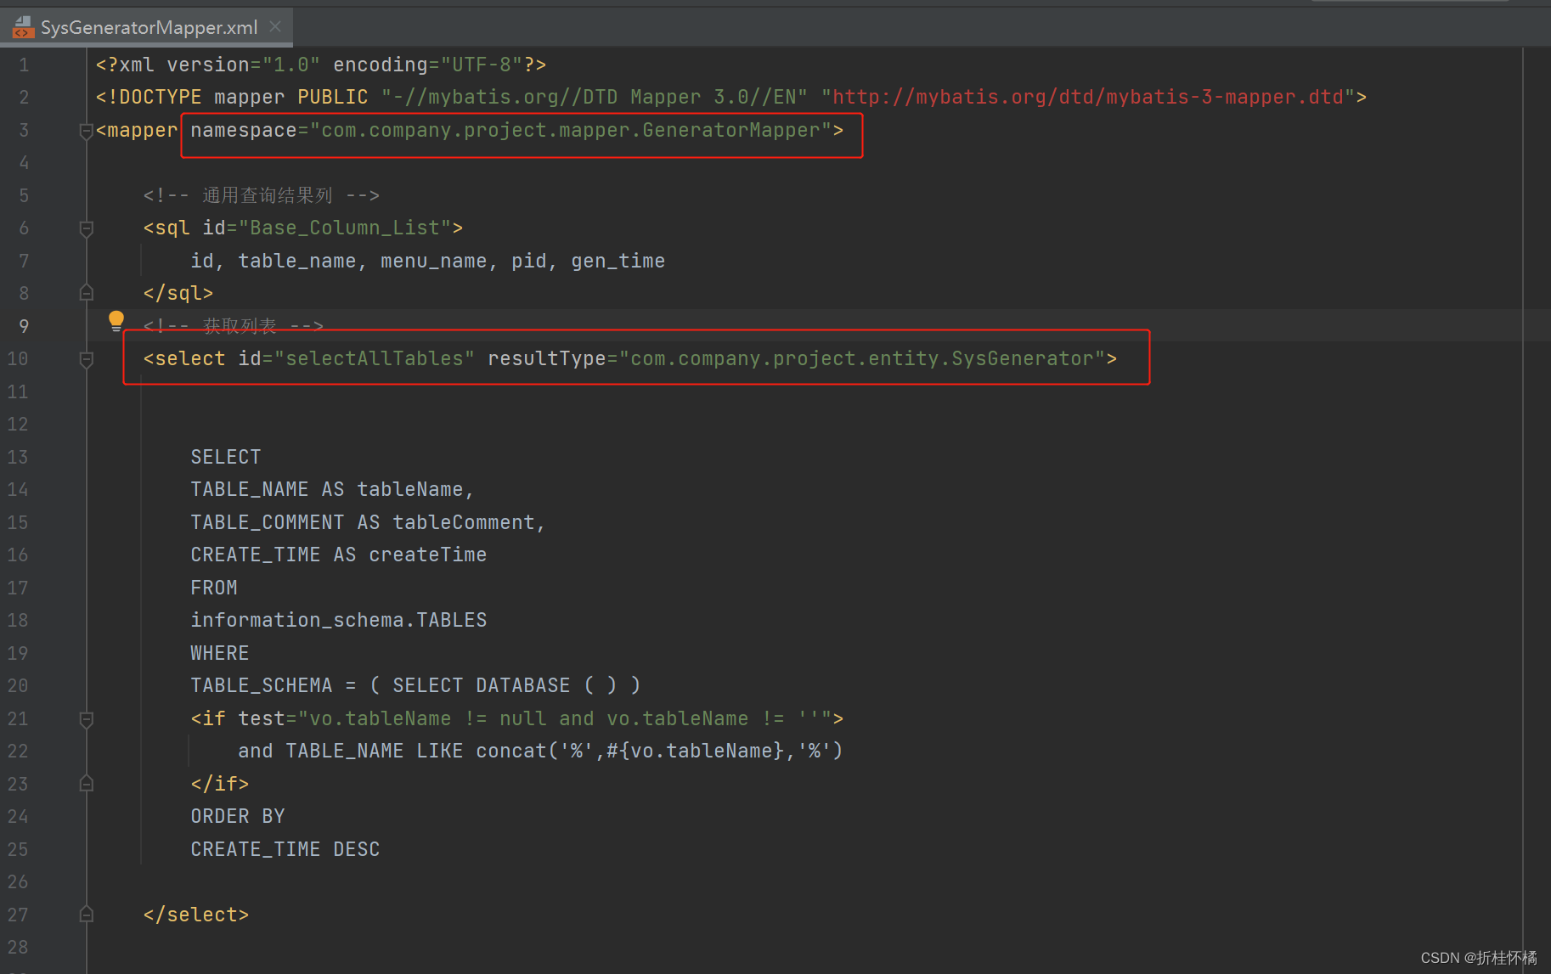Click the 通用查询结果列 comment
Screen dimensions: 1551x974
(x=261, y=195)
